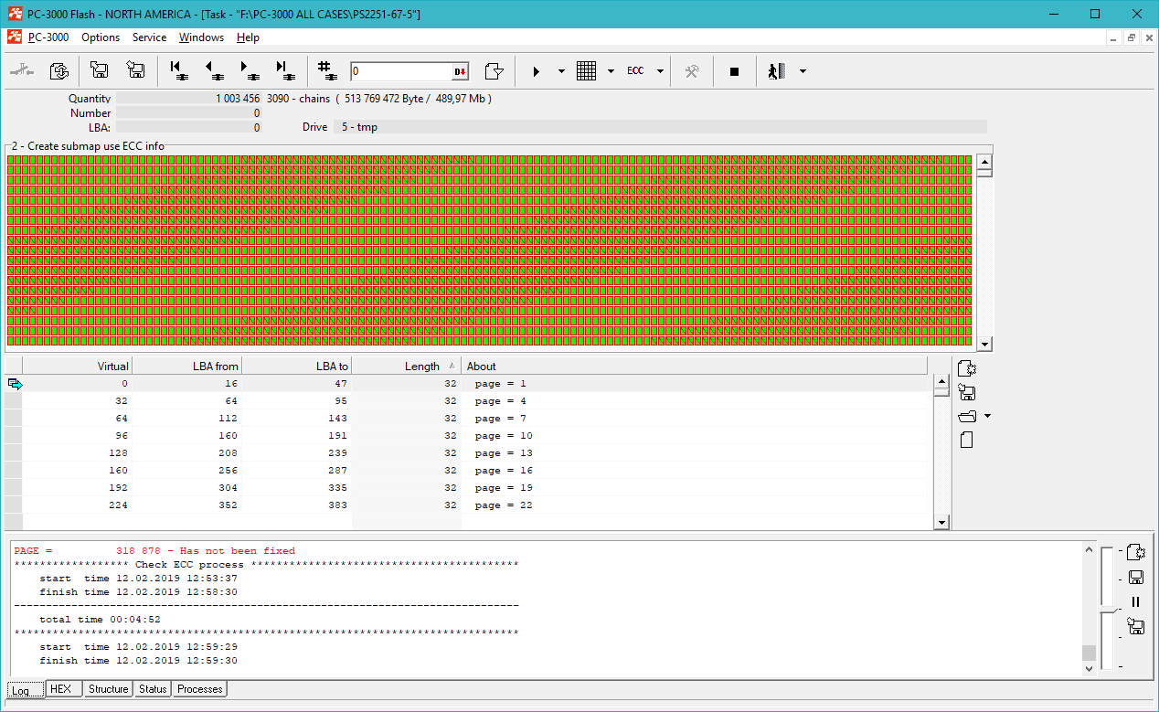Click blank page icon beside chain table
Image resolution: width=1159 pixels, height=712 pixels.
pos(967,441)
